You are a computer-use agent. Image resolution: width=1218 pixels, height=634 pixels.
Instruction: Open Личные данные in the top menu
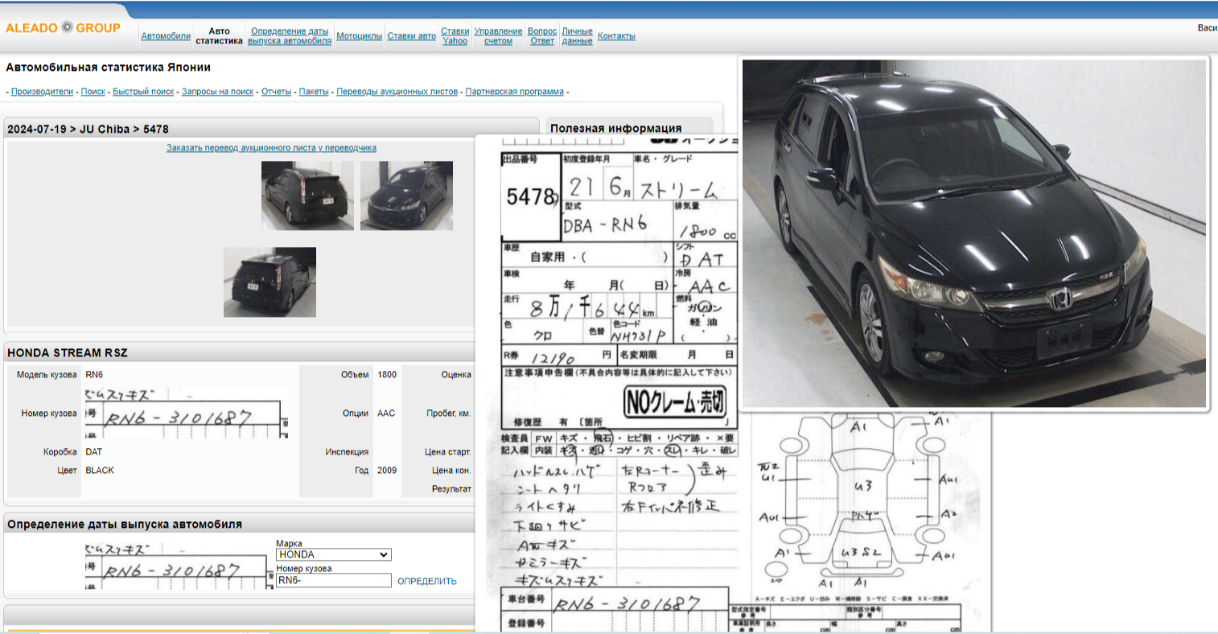click(577, 36)
